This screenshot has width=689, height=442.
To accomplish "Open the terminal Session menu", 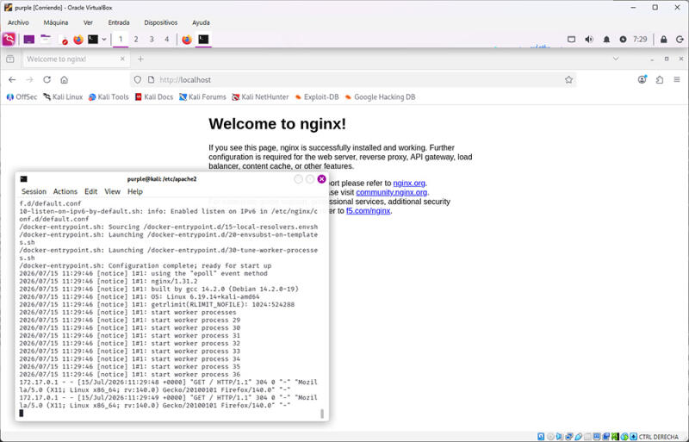I will pyautogui.click(x=34, y=192).
